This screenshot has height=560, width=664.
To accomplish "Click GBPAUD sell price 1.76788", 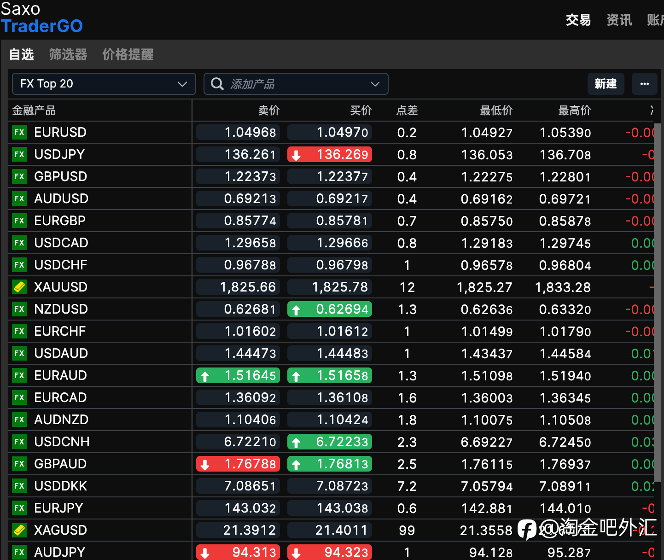I will click(x=237, y=464).
